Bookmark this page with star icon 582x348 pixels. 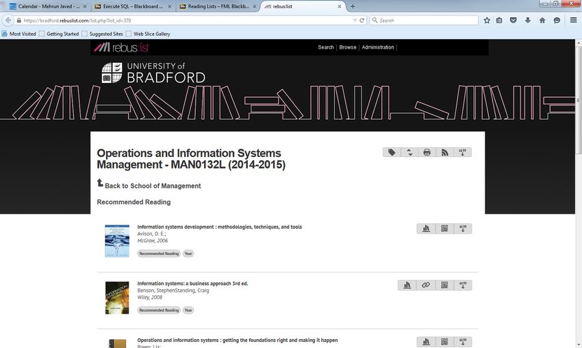tap(487, 21)
